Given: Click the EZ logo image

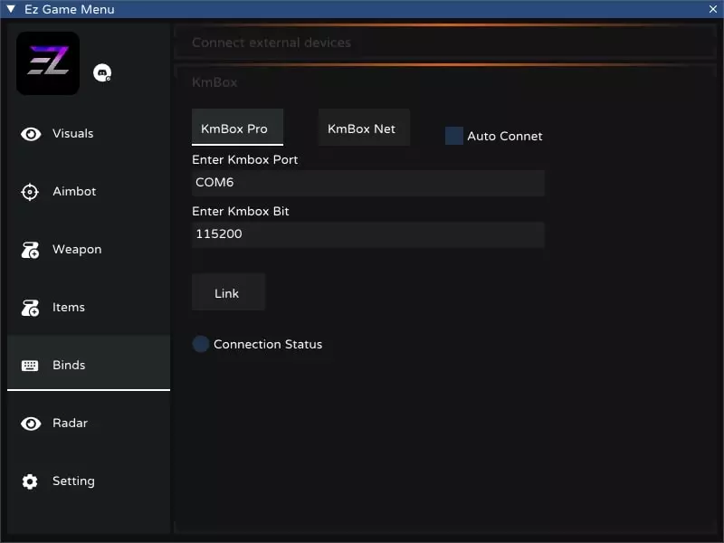Looking at the screenshot, I should coord(48,63).
